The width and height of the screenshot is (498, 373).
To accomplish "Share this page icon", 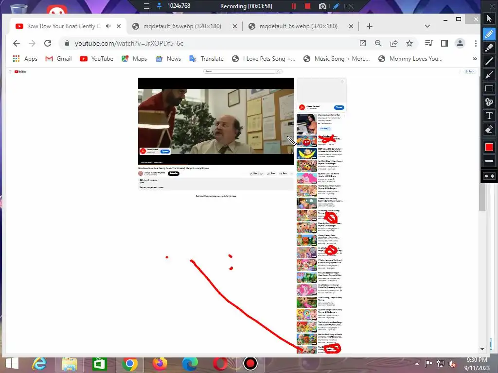I will click(x=394, y=43).
